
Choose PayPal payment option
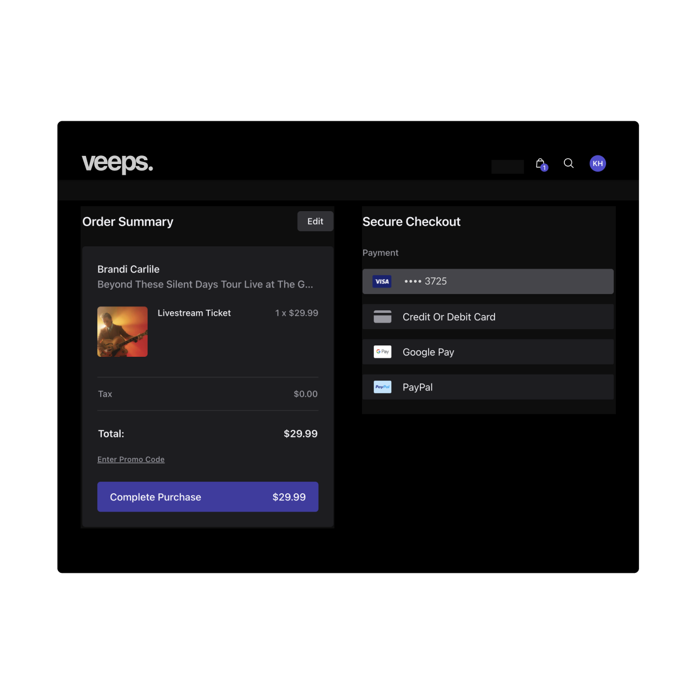(x=488, y=387)
